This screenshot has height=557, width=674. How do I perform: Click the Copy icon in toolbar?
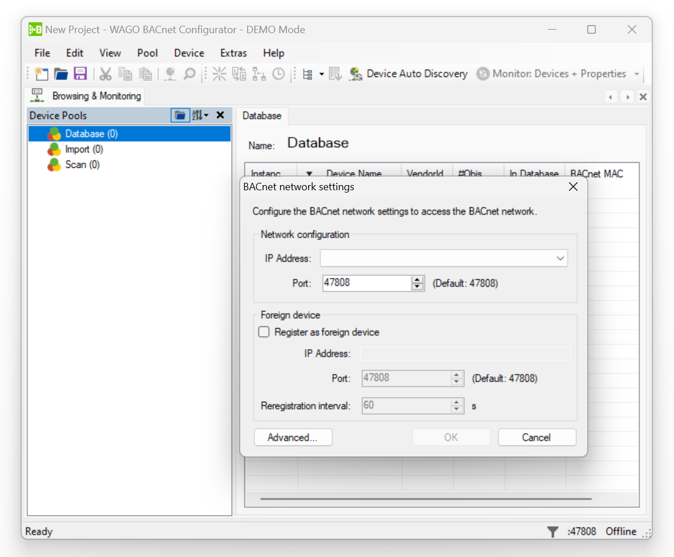click(x=125, y=74)
